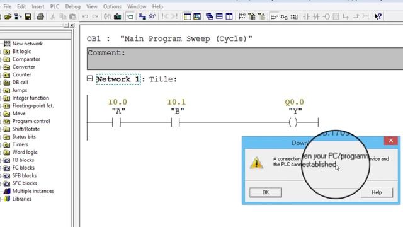Open the Help menu
Viewport: 403px width, 227px height.
click(x=157, y=6)
